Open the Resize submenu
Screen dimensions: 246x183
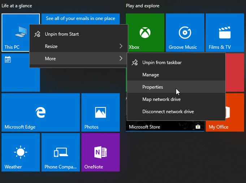point(79,46)
